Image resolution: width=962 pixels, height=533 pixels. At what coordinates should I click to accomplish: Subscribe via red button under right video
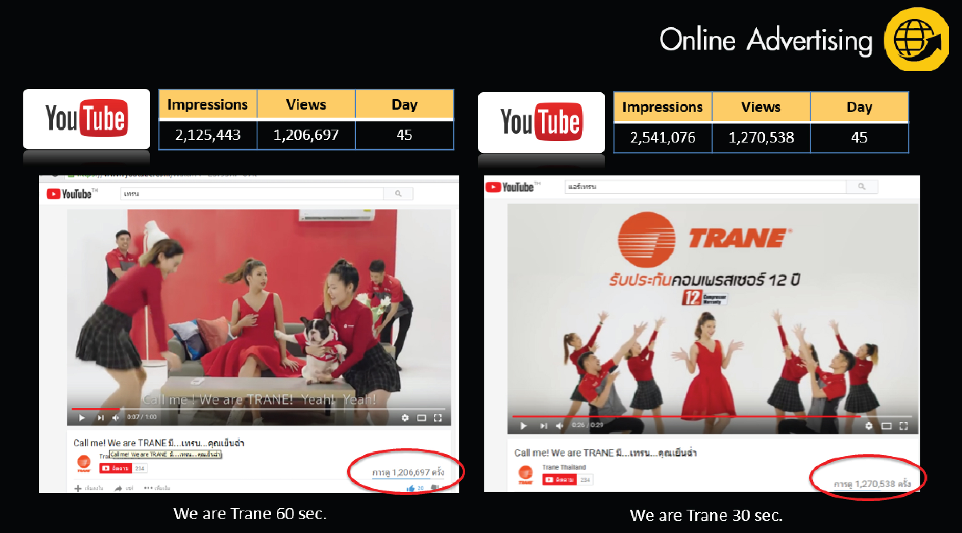point(559,480)
